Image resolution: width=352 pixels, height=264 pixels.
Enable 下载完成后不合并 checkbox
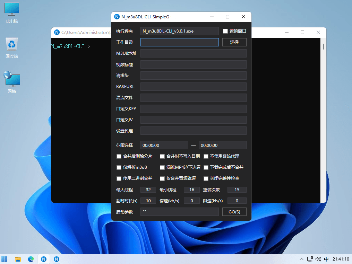(206, 167)
